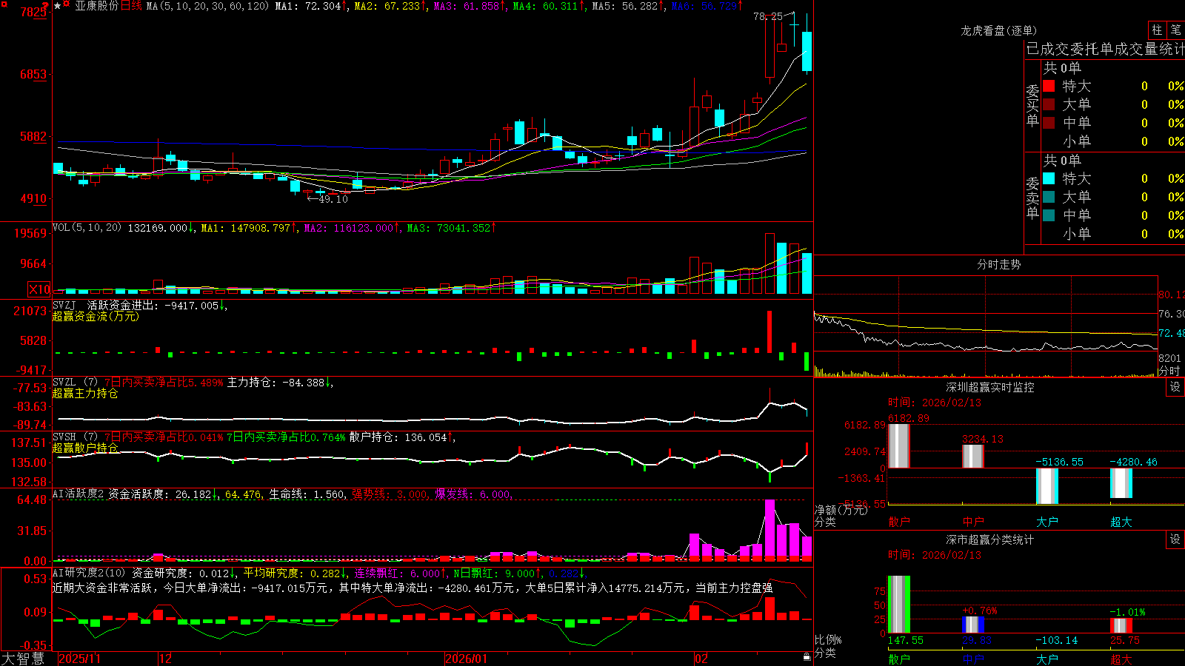Click the white star favorite icon

pos(57,6)
